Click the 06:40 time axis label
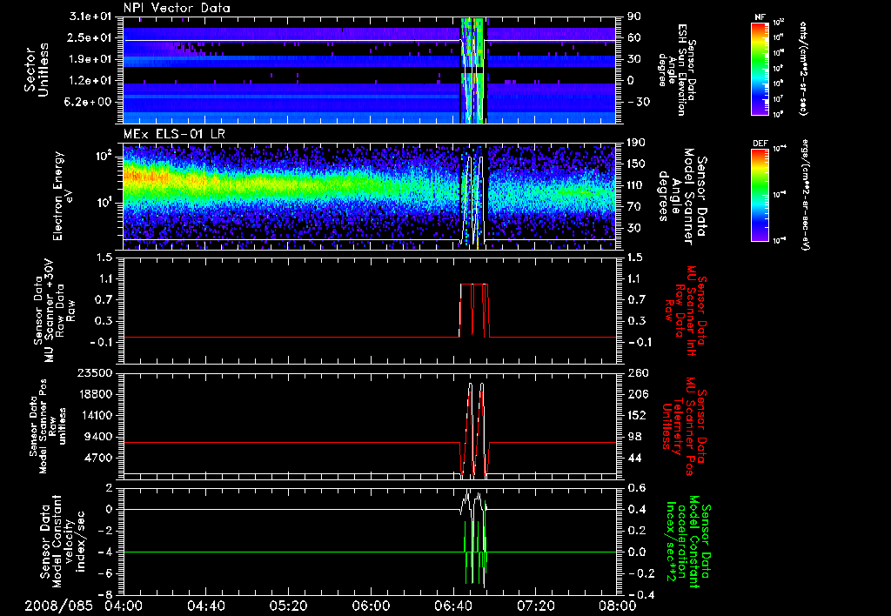Viewport: 891px width, 616px height. coord(453,605)
